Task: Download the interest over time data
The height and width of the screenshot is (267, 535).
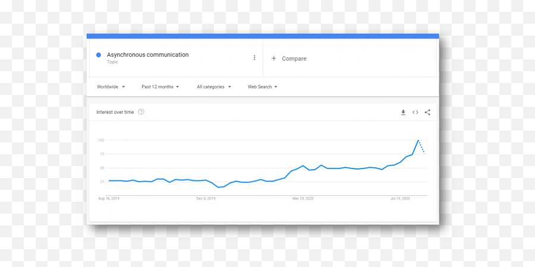Action: click(x=403, y=112)
